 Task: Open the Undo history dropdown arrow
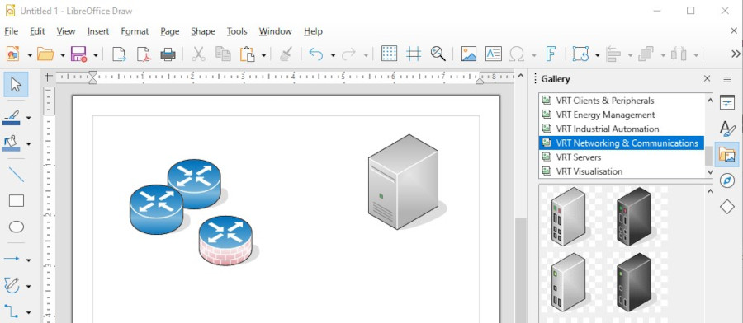pos(333,55)
